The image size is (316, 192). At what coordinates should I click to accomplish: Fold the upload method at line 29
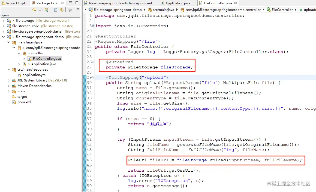pos(93,77)
